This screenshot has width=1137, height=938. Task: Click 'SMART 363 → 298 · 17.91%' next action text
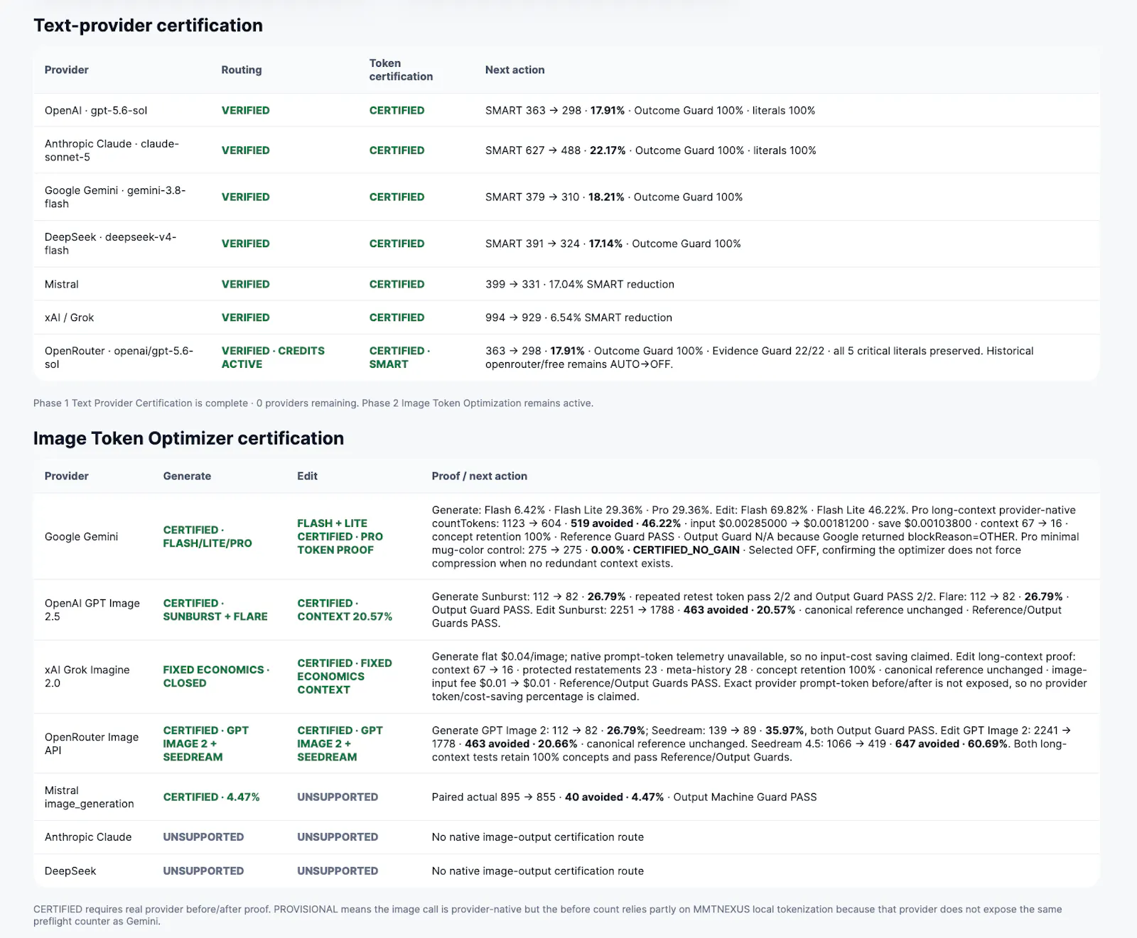[x=555, y=110]
